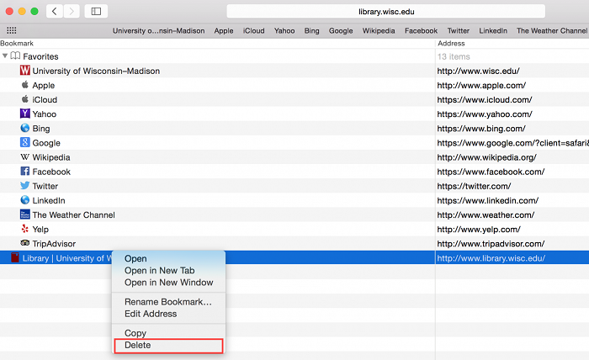This screenshot has height=360, width=589.
Task: Select the Favorites folder row label
Action: pyautogui.click(x=40, y=56)
